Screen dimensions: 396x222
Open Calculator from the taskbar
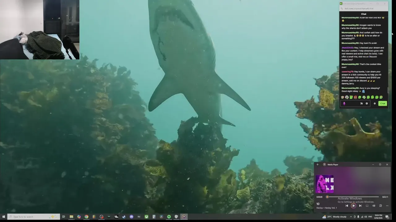154,217
